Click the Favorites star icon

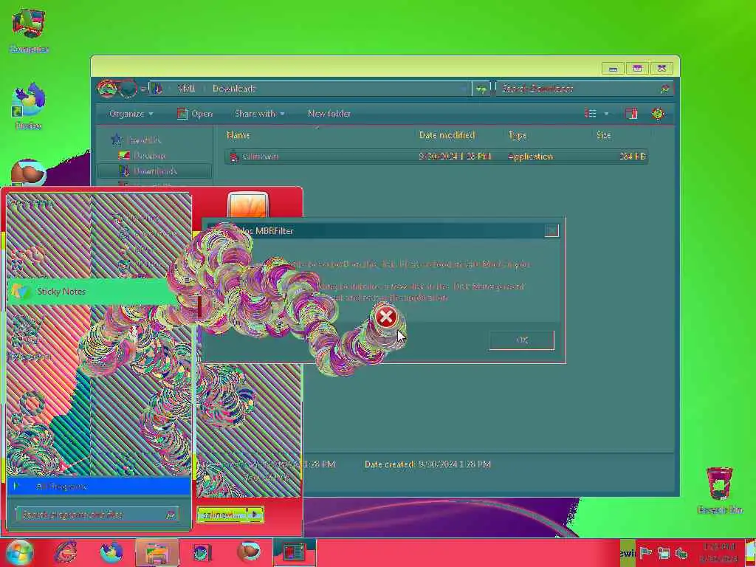[116, 140]
